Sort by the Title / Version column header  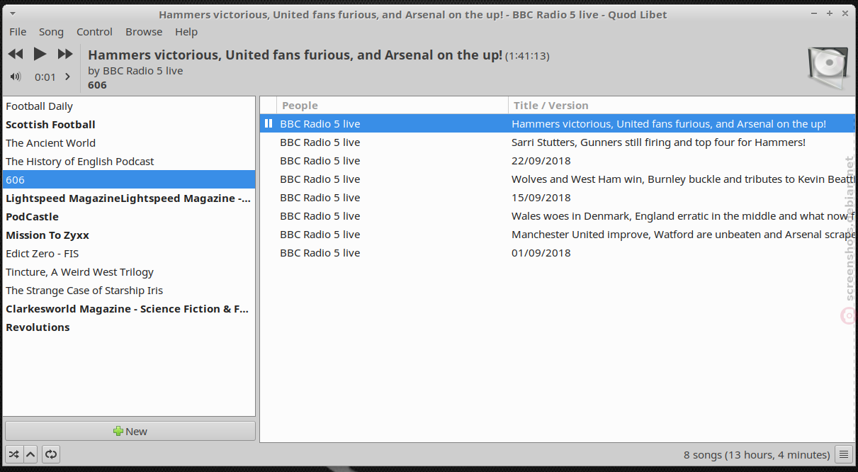pos(682,106)
